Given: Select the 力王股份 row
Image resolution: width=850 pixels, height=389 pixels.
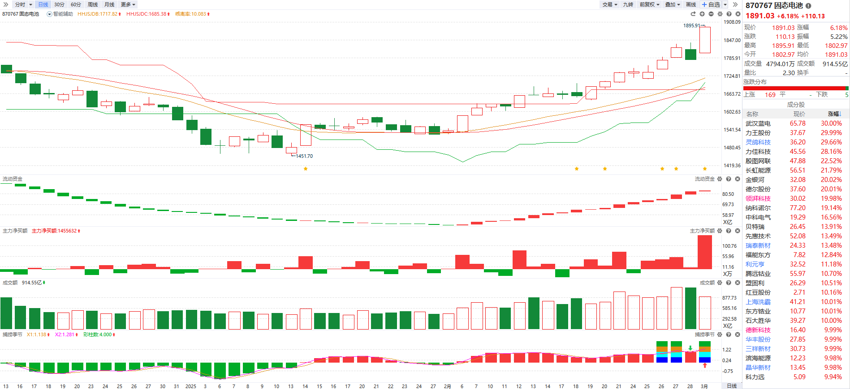Looking at the screenshot, I should click(796, 133).
